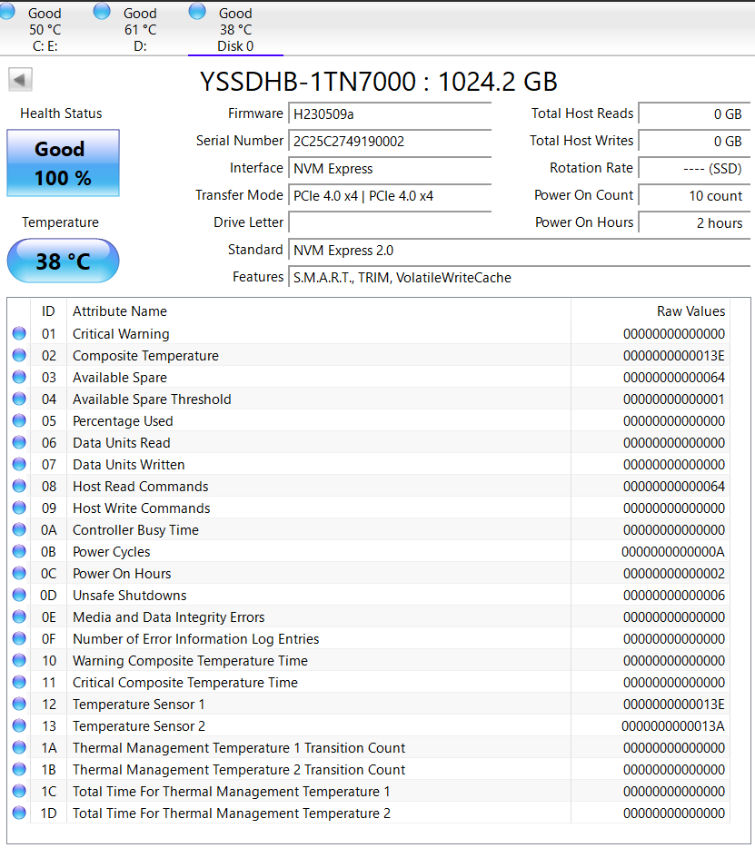Click the 38 °C temperature indicator
Screen dimensions: 755x848
tap(63, 261)
